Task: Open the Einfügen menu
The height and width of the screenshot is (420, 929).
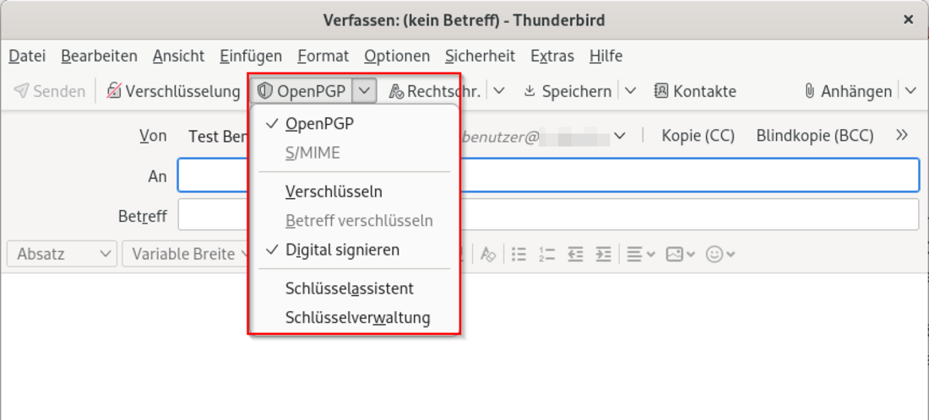Action: tap(251, 57)
